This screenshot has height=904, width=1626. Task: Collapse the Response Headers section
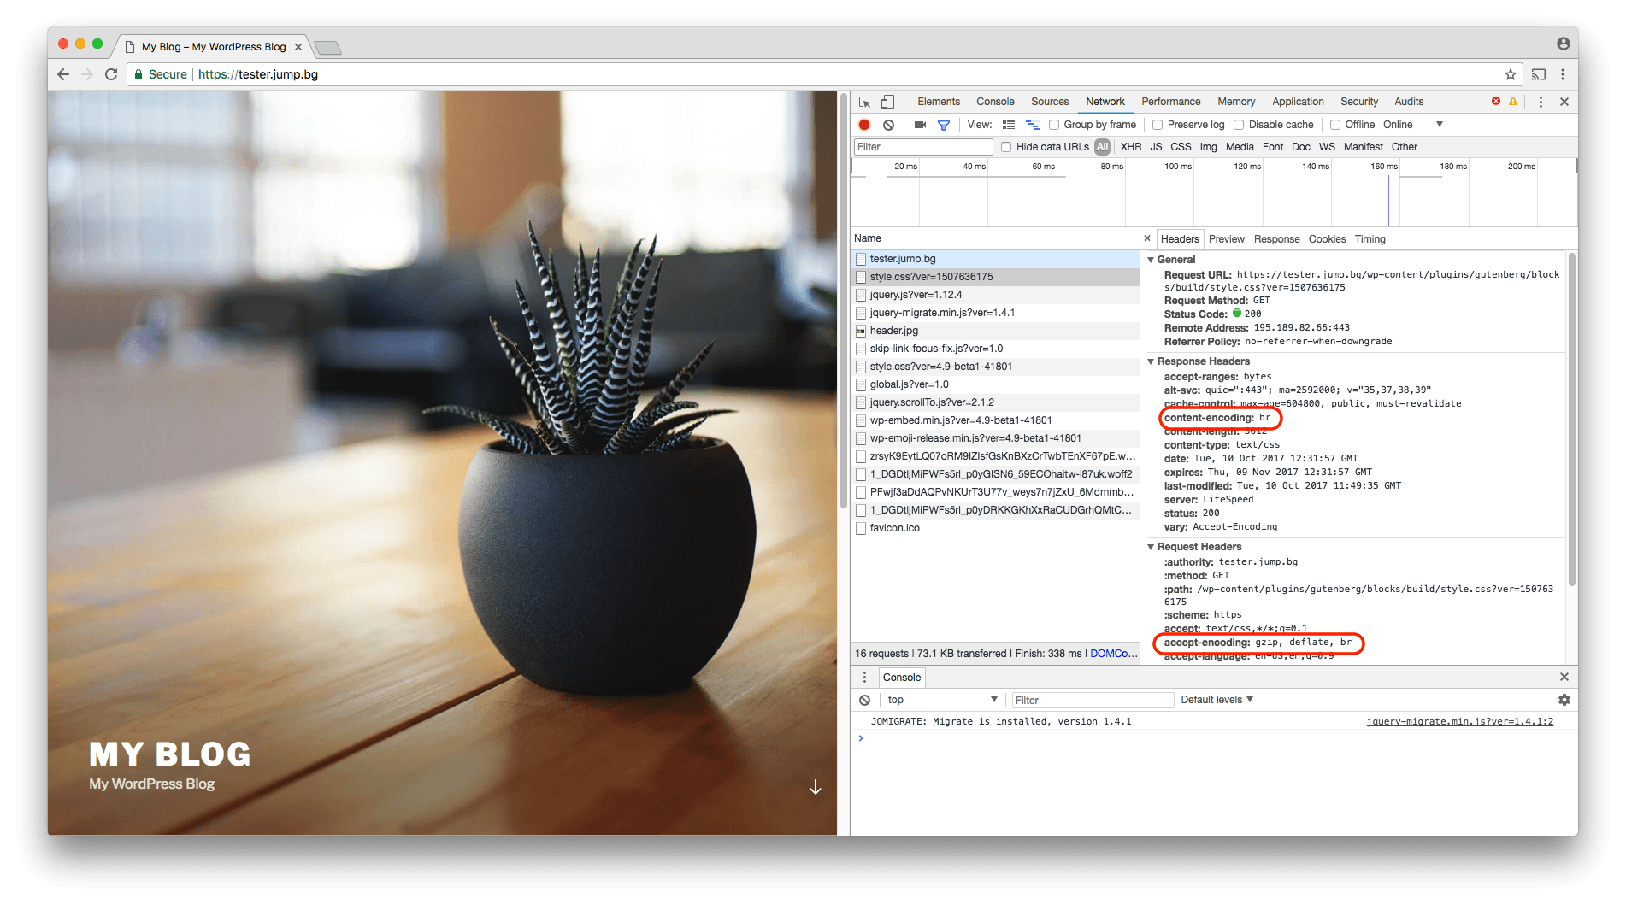(x=1151, y=361)
